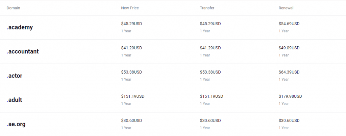Click the New Price column header
This screenshot has height=136, width=346.
[130, 8]
